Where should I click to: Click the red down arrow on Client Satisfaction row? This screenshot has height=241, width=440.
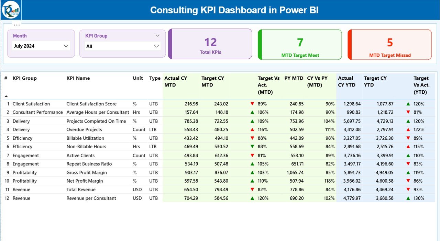[253, 104]
